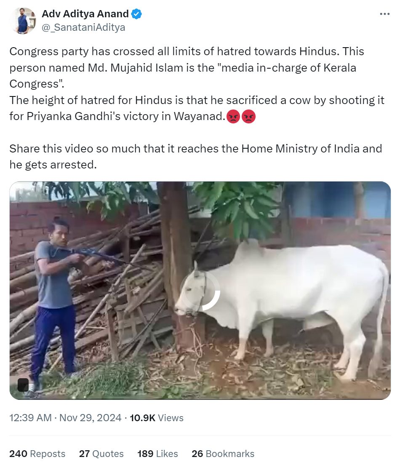Click the 'Share this video' paragraph text
The height and width of the screenshot is (465, 400).
(x=196, y=157)
